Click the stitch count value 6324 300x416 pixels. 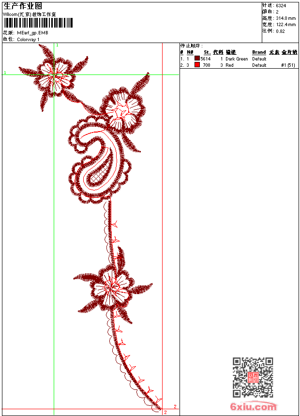(x=281, y=6)
